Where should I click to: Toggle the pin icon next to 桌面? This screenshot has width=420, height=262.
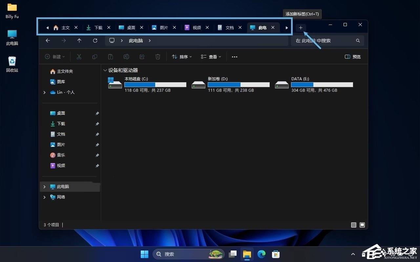(97, 113)
